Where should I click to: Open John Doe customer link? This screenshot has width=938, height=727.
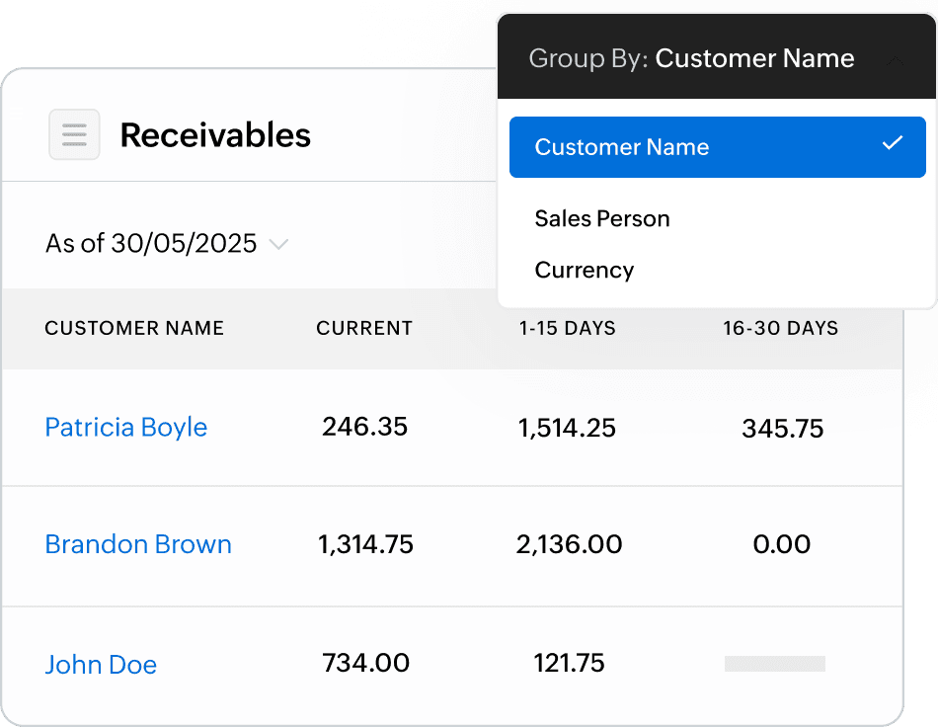click(101, 665)
